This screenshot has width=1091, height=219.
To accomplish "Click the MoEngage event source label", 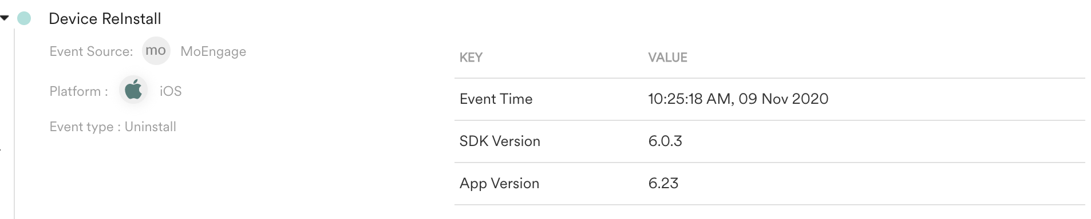I will [213, 51].
